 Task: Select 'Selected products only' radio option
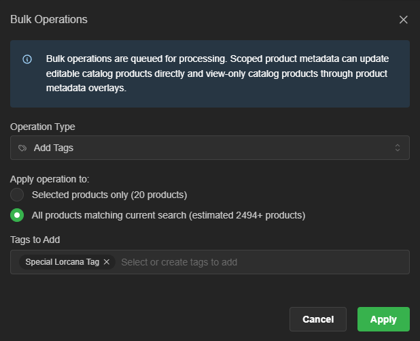pyautogui.click(x=17, y=195)
